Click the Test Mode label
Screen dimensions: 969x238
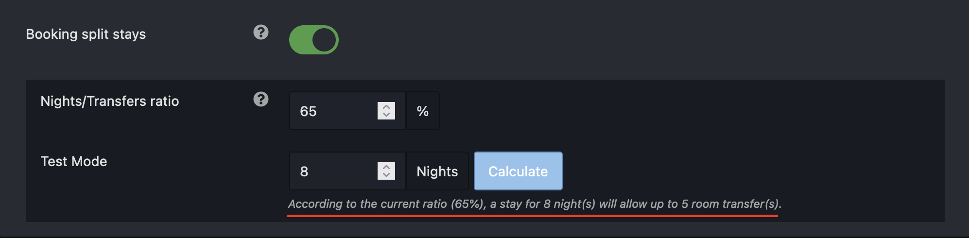74,161
